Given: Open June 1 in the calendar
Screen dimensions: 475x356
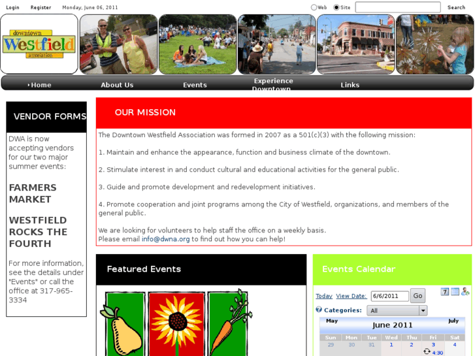Looking at the screenshot, I should tap(391, 345).
